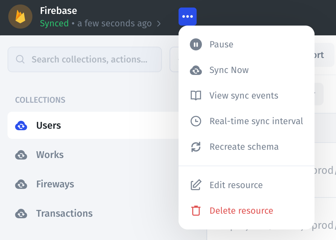
Task: Click the Real-time sync interval clock icon
Action: (196, 121)
